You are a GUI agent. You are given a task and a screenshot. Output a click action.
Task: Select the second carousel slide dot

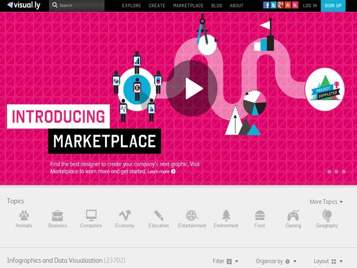pyautogui.click(x=337, y=172)
